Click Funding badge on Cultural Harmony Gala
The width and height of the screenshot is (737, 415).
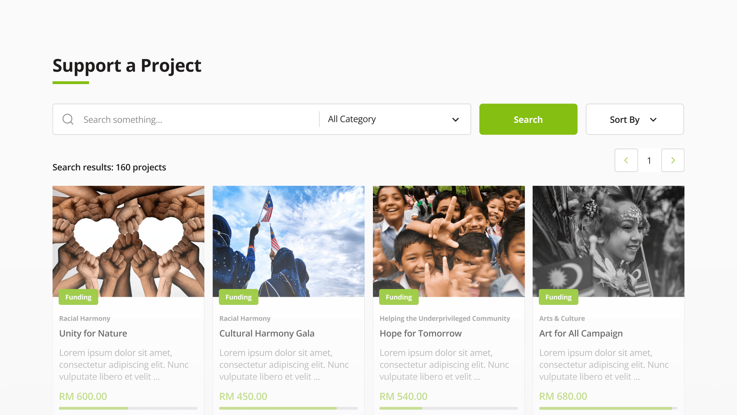coord(239,297)
